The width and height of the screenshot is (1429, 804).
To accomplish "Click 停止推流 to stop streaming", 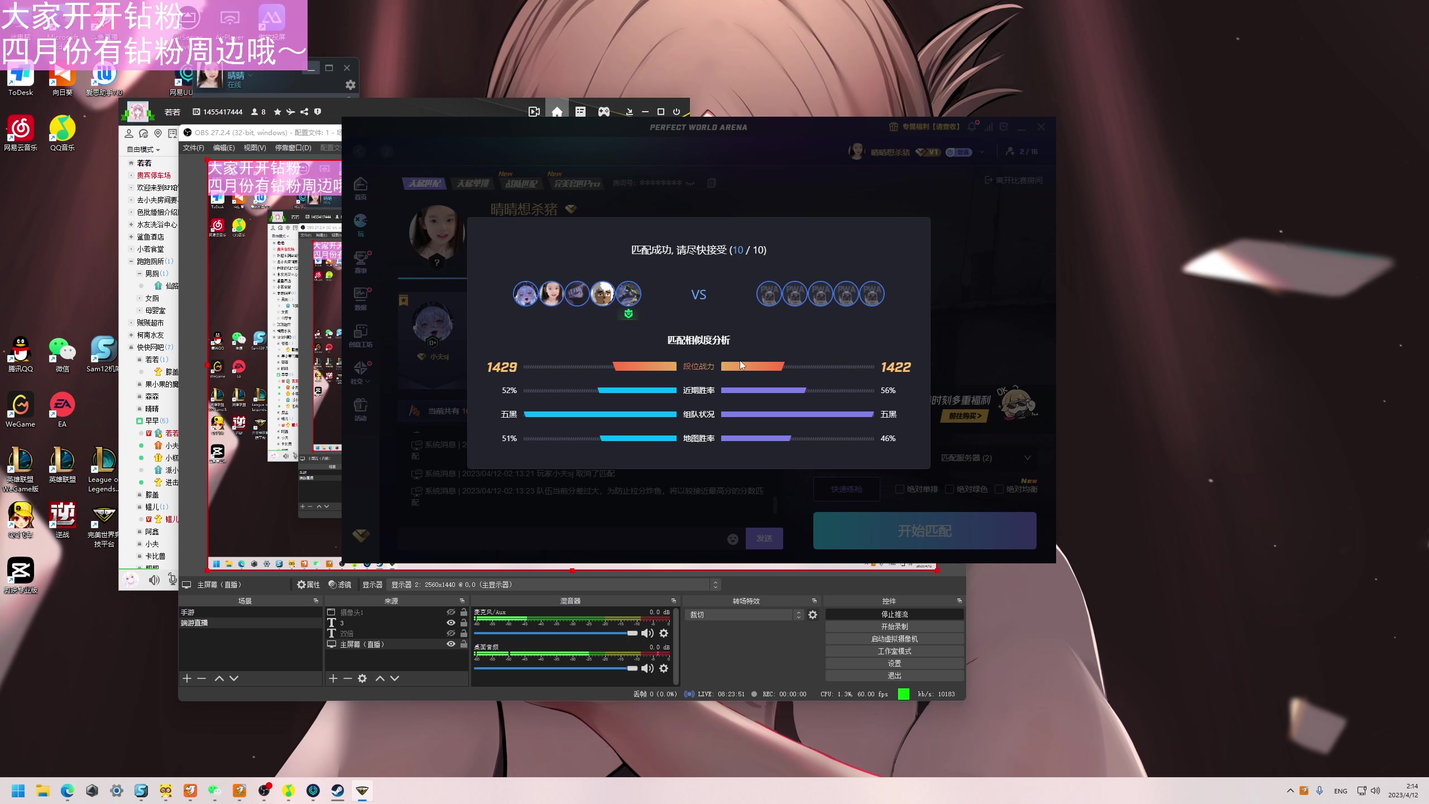I will (894, 614).
